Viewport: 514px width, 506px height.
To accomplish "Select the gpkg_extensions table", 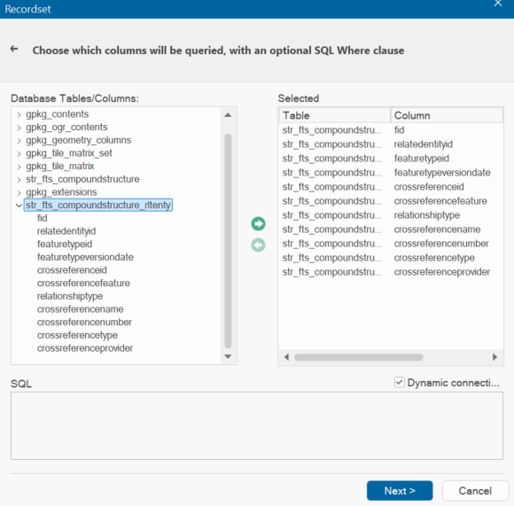I will click(x=61, y=192).
